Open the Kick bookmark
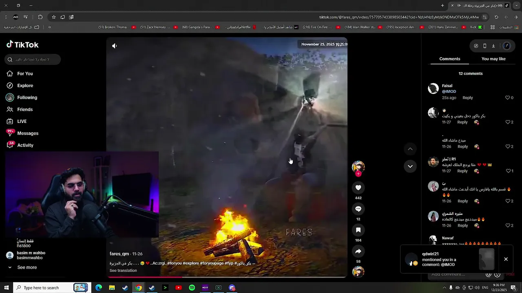This screenshot has width=522, height=293. 476,27
